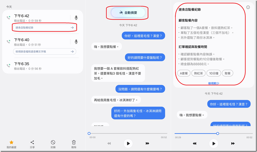The image size is (257, 152).
Task: Fast-forward the recording in the middle transcript screen
Action: point(147,144)
